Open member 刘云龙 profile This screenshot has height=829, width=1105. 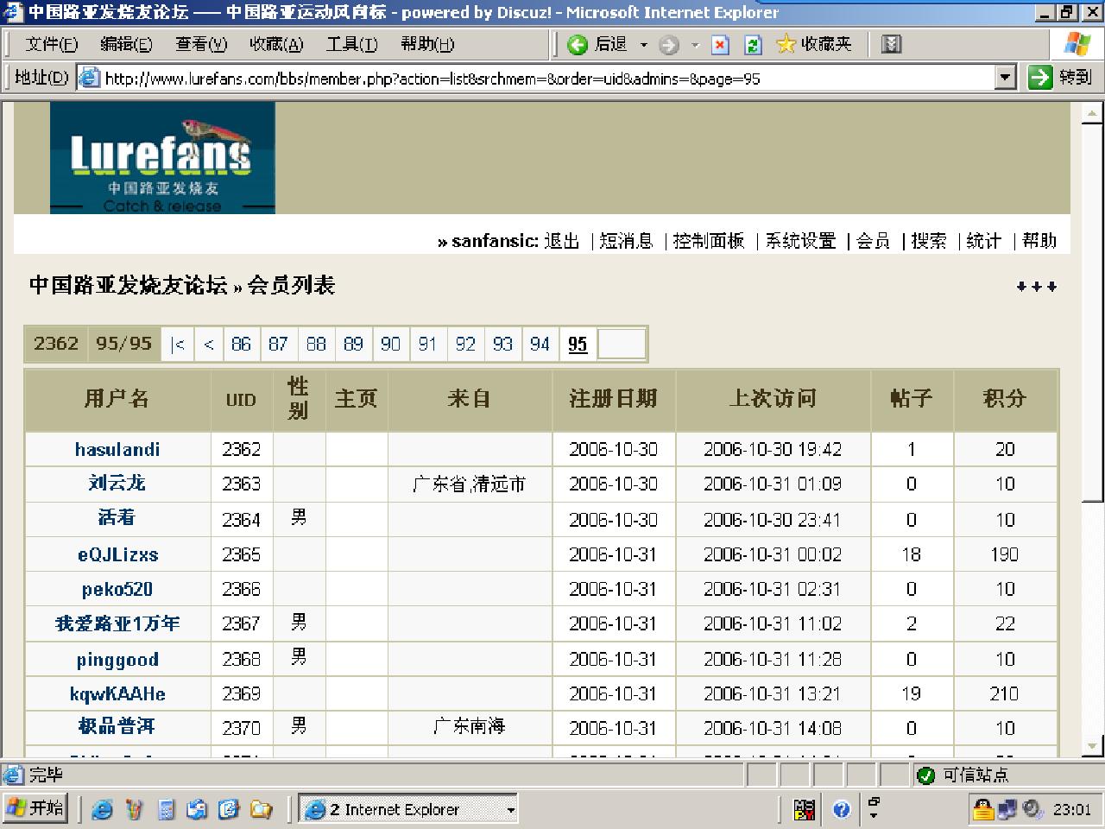point(117,483)
